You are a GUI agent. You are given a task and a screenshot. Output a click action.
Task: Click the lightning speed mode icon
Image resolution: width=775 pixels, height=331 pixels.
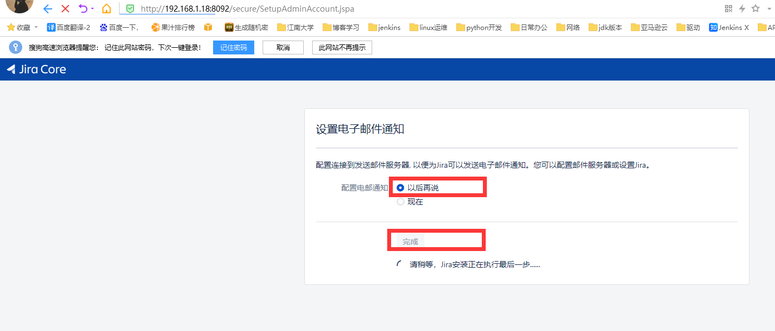click(742, 8)
